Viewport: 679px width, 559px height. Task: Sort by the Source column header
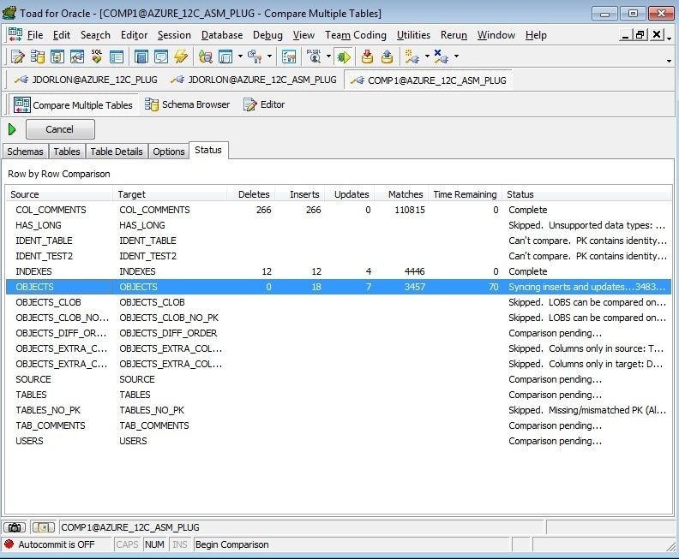[x=59, y=194]
